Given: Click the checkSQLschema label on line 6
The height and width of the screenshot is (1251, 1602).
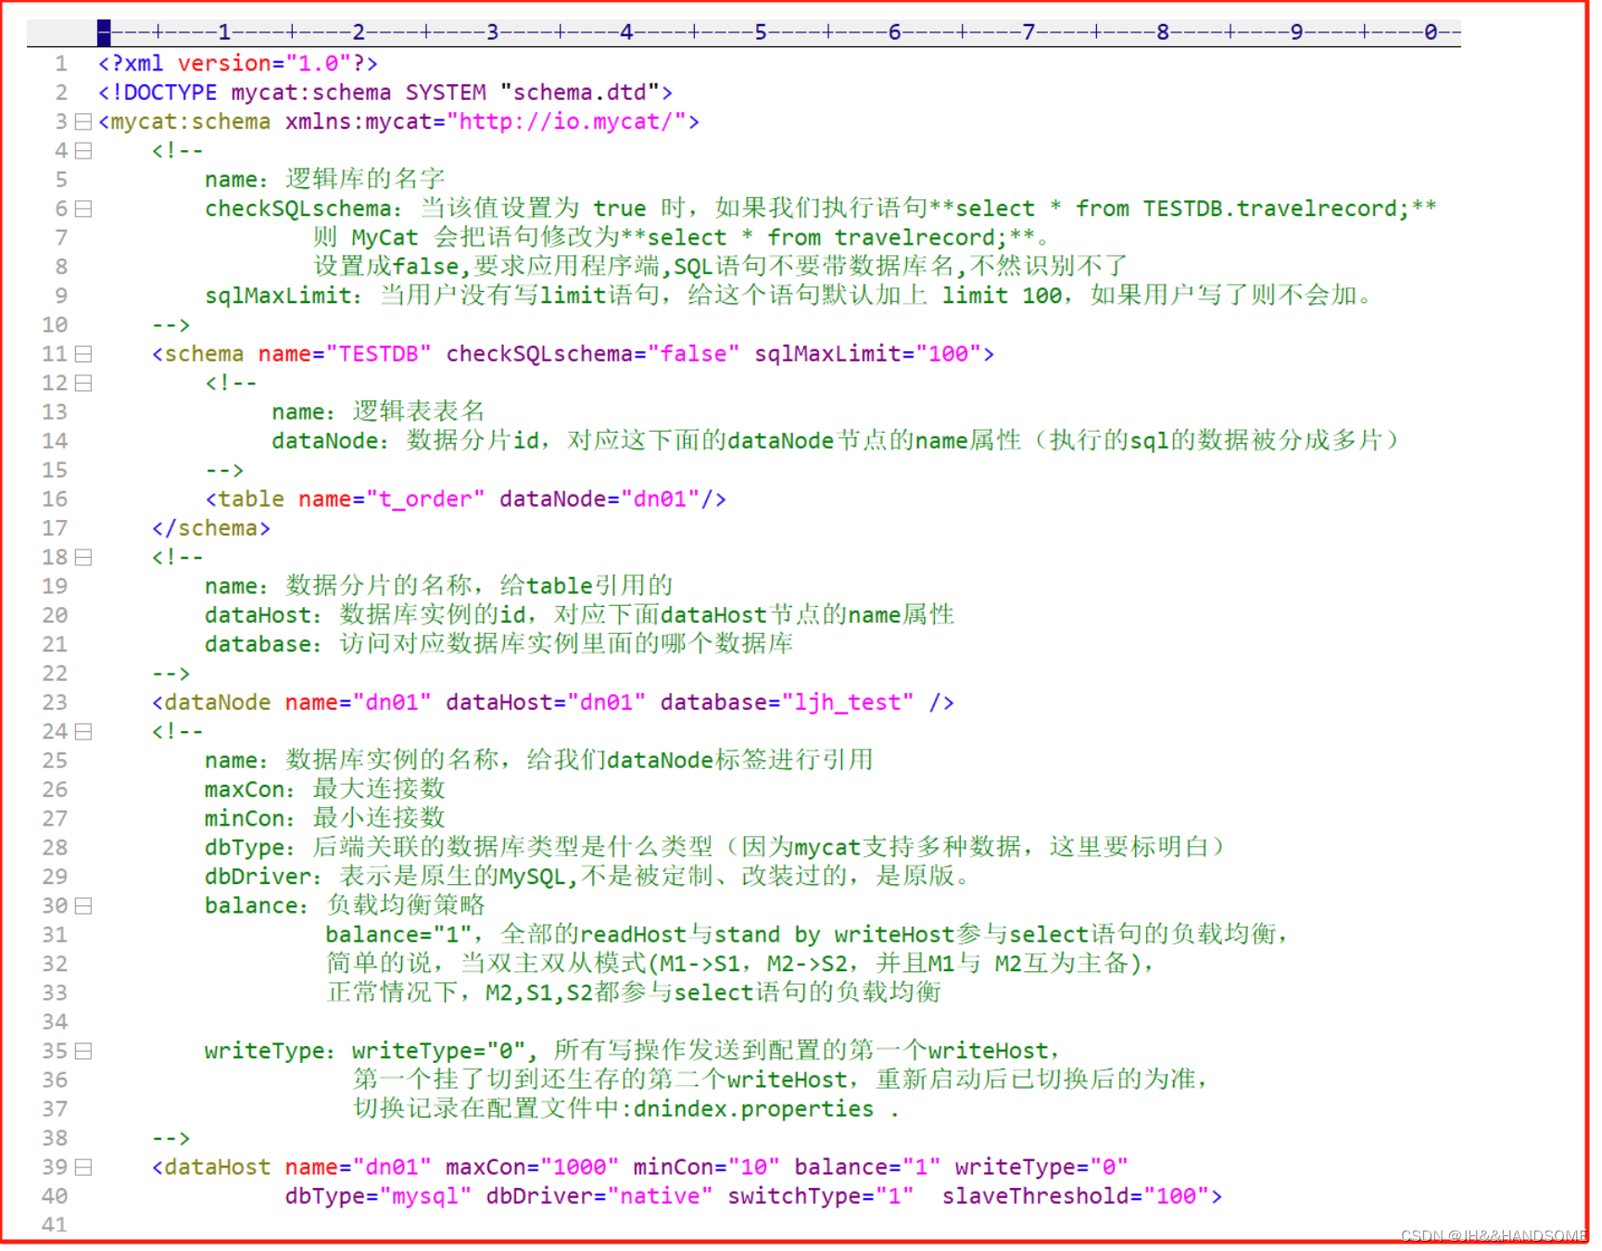Looking at the screenshot, I should [x=298, y=209].
